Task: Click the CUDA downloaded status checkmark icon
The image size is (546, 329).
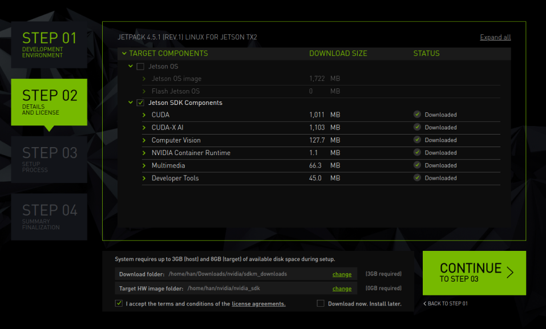Action: [x=417, y=114]
